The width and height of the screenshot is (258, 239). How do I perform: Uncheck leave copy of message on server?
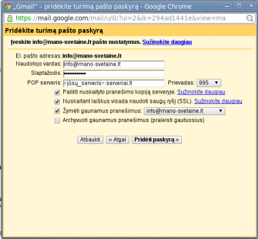pos(57,92)
